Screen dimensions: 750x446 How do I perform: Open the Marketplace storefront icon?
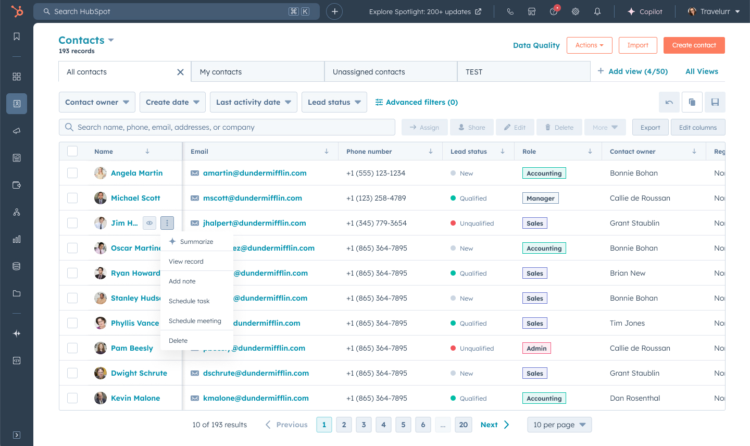click(532, 11)
